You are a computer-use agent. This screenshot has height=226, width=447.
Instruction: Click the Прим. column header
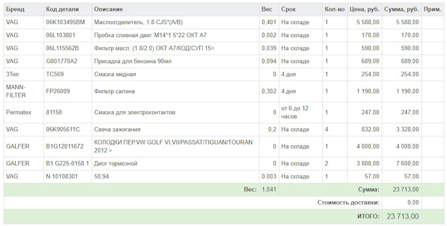click(433, 9)
